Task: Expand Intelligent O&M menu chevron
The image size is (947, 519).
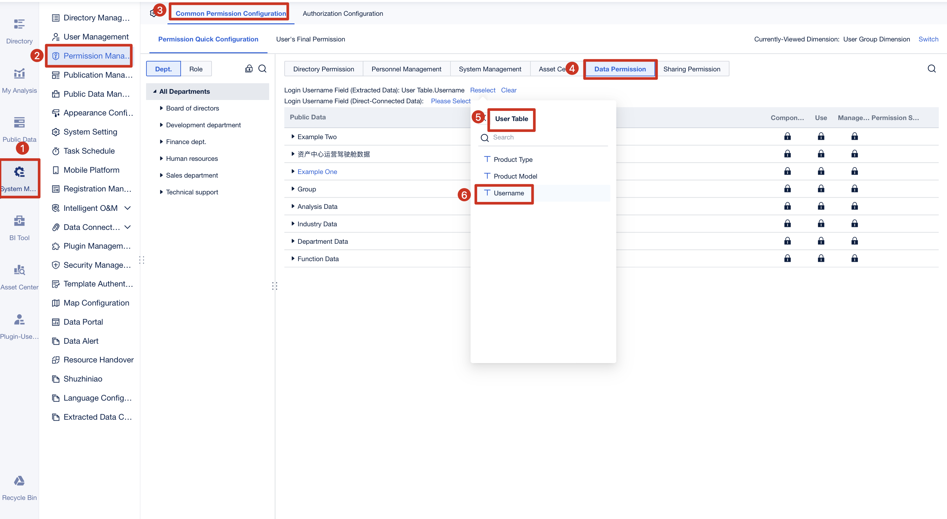Action: tap(128, 208)
